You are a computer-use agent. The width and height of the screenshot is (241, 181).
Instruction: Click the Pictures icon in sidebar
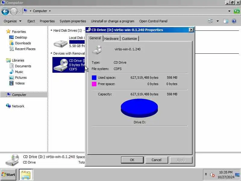(11, 78)
